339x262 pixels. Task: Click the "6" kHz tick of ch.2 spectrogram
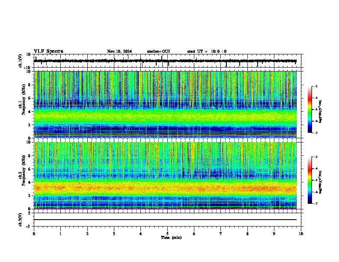(30, 169)
